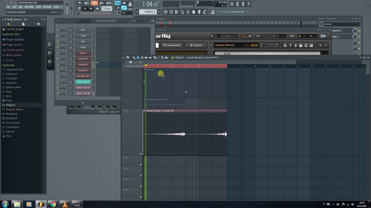Toggle typing keyboard to piano icon
Screen dimensions: 371x208
pos(118,3)
